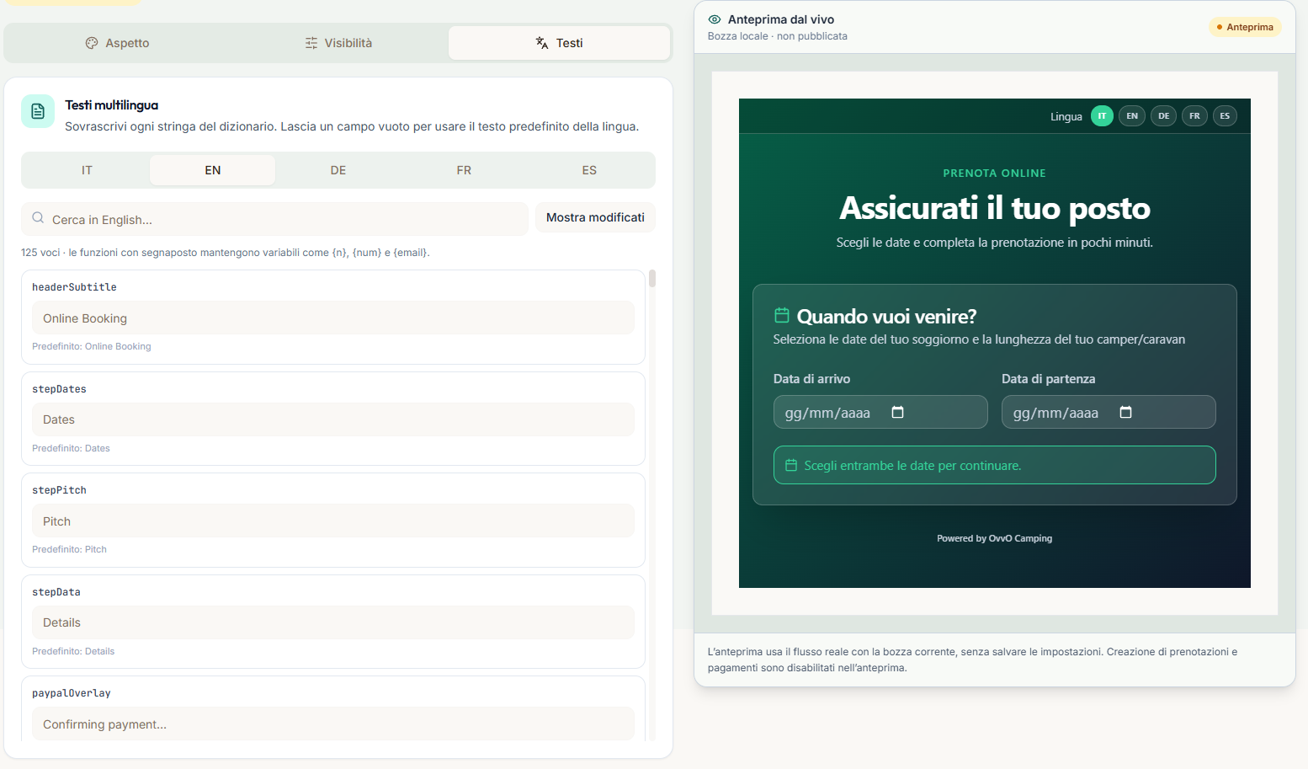Click the Predefinito: Details hint
This screenshot has width=1308, height=769.
coord(73,651)
